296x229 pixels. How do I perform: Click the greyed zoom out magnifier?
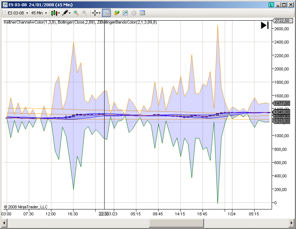tap(84, 13)
